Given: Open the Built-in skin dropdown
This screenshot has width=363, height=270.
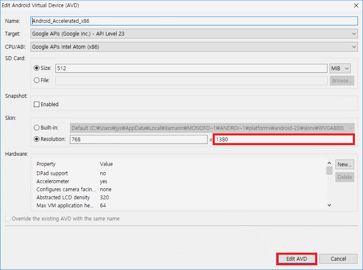Looking at the screenshot, I should [x=212, y=128].
